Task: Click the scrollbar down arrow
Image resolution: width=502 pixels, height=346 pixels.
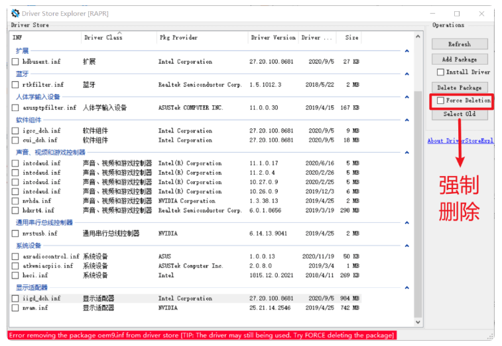Action: pos(418,322)
